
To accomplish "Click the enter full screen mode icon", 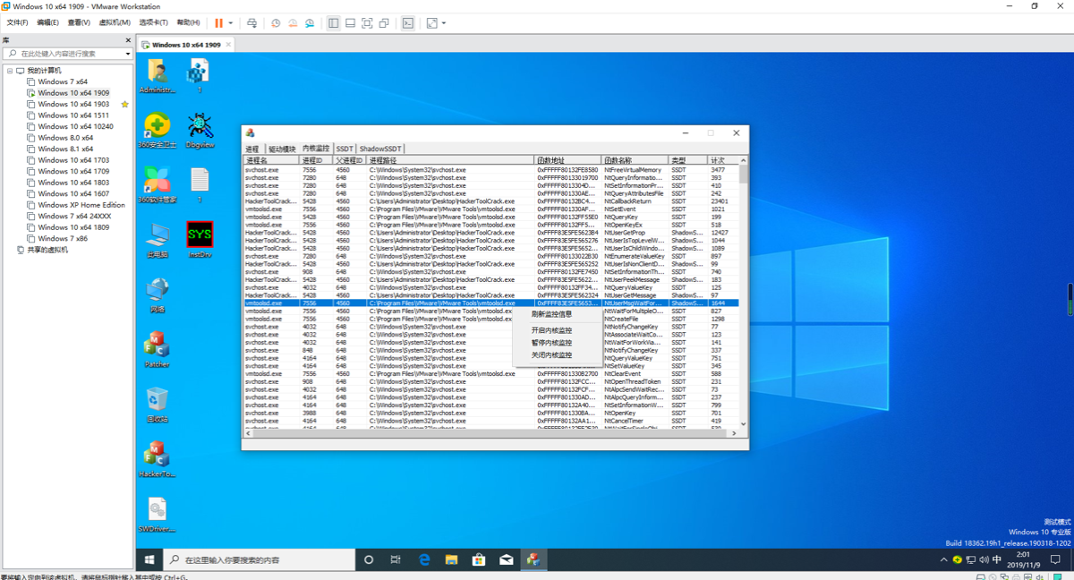I will pos(367,22).
